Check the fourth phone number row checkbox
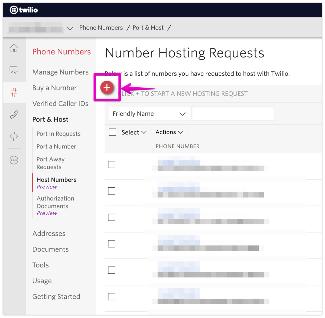Viewport: 325px width, 318px height. click(x=112, y=244)
